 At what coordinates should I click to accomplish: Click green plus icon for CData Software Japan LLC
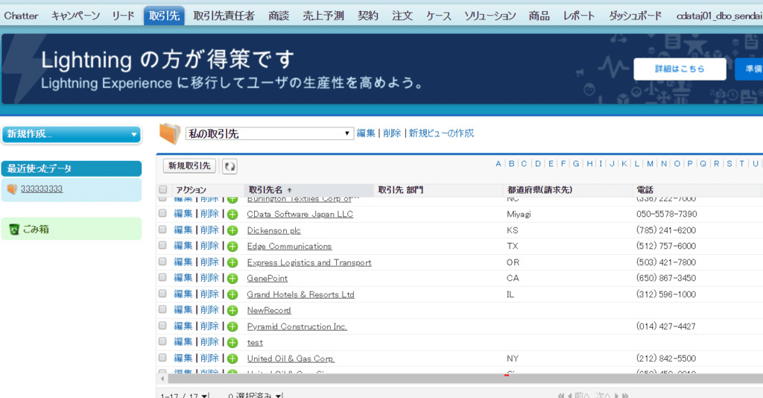point(232,215)
